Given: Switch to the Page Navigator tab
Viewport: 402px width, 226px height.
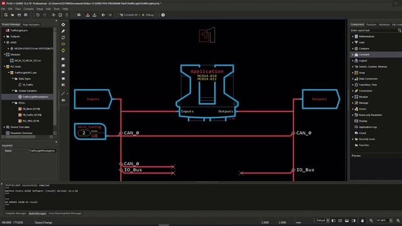Looking at the screenshot, I should coord(31,24).
